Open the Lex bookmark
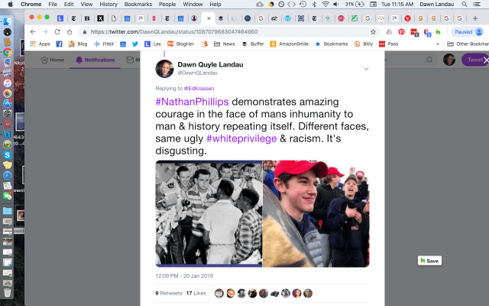Viewport: 489px width, 306px height. pos(153,44)
